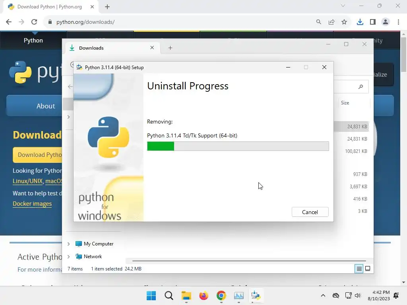Show hidden system tray icons
This screenshot has width=407, height=305.
coord(323,295)
